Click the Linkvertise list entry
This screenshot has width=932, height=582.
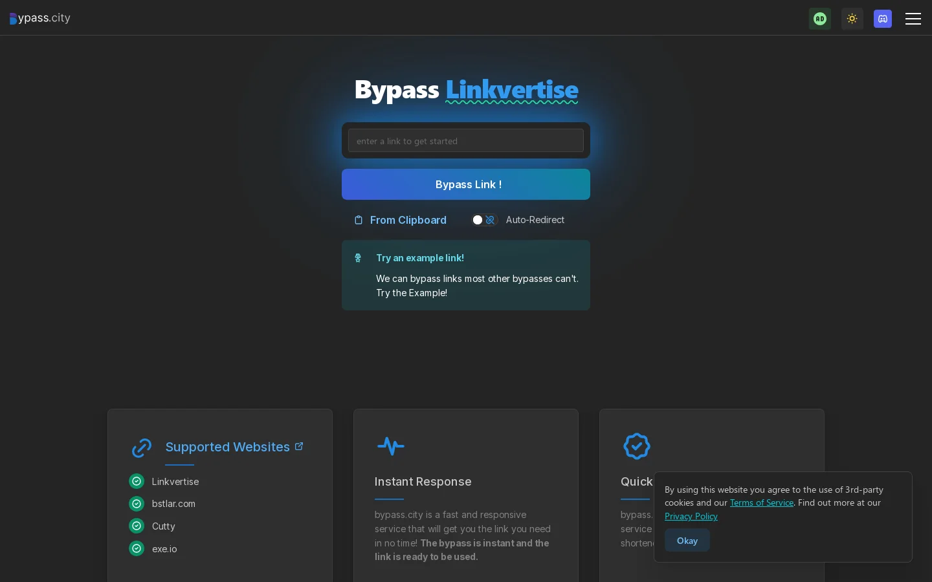(175, 482)
